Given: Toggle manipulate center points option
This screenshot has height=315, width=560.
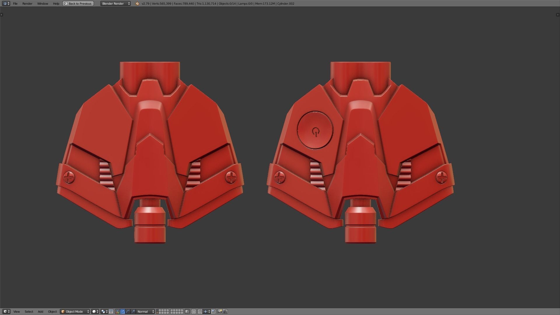Looking at the screenshot, I should tap(111, 311).
